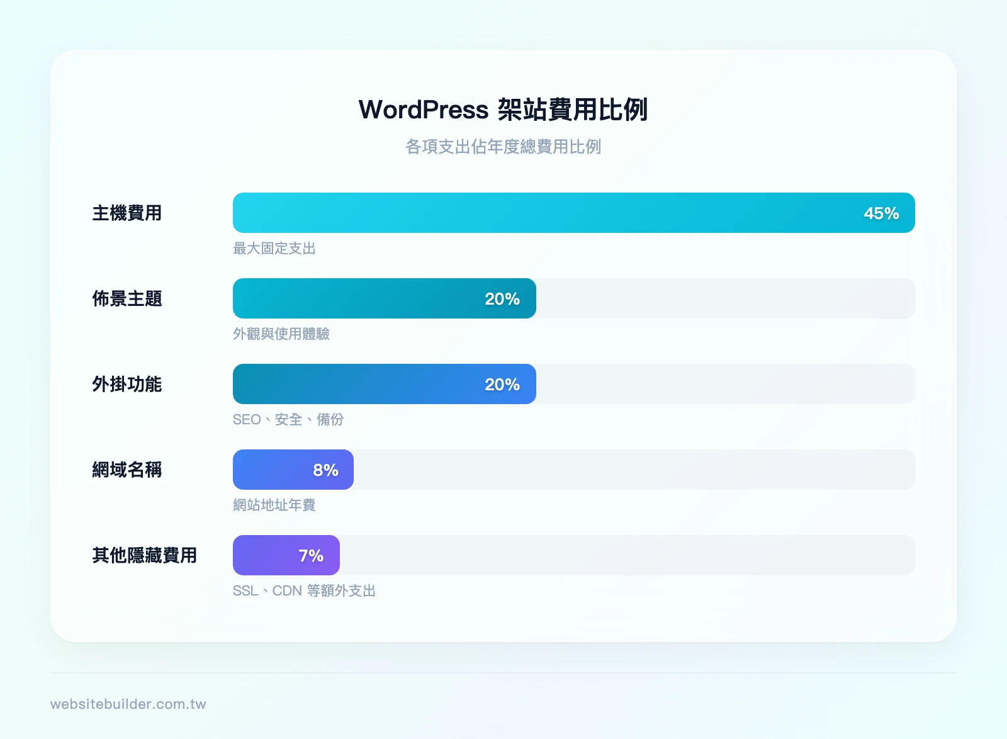Screen dimensions: 1007x739
Task: Click the title WordPress 架站費用比例
Action: [503, 110]
